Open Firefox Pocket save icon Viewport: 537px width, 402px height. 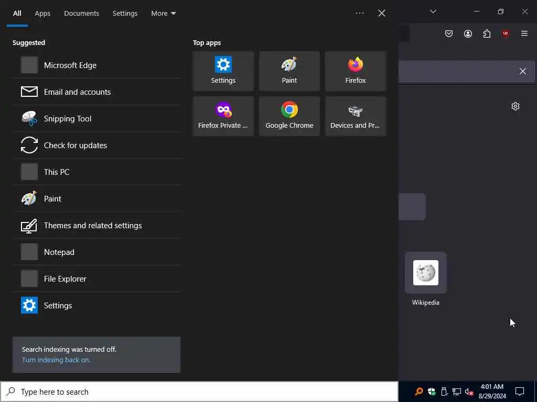pos(449,33)
